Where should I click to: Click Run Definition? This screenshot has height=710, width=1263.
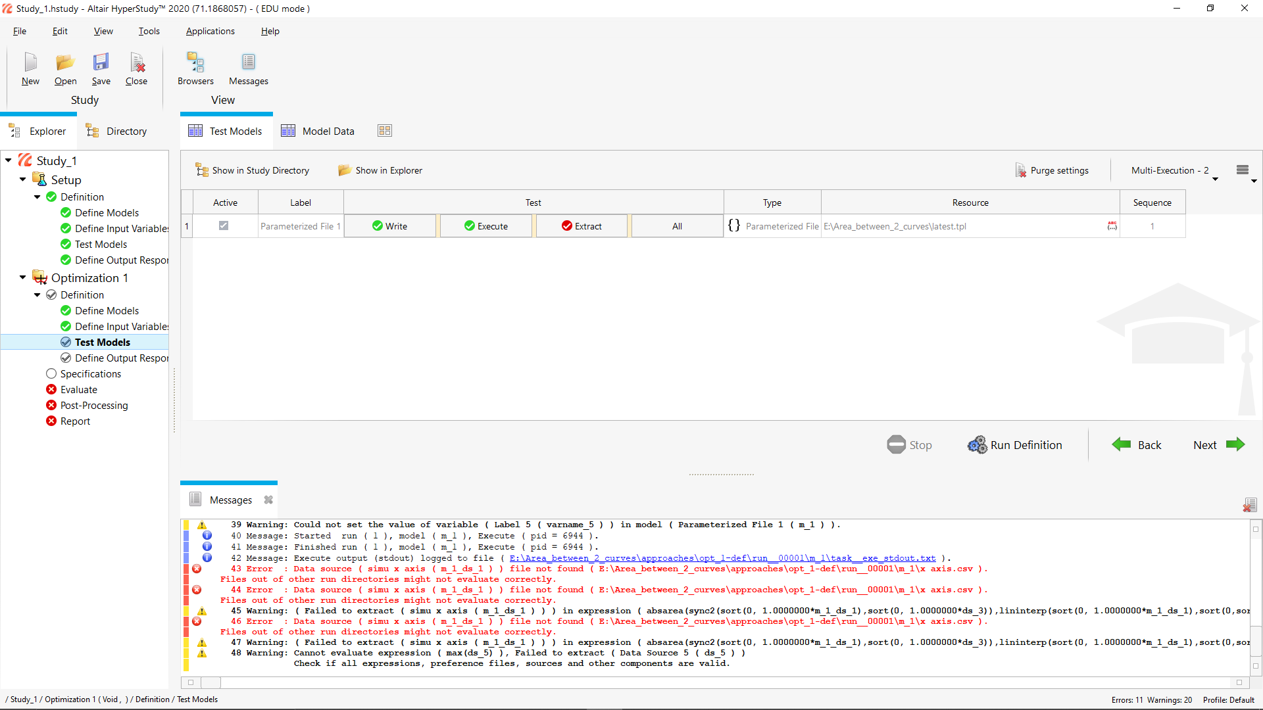click(1015, 445)
